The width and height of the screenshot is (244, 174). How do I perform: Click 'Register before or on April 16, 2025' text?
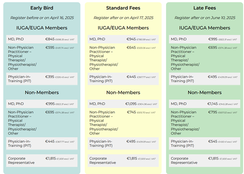pyautogui.click(x=42, y=18)
